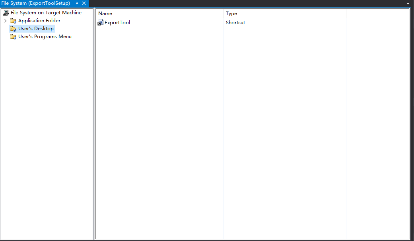Click the User's Desktop folder icon
Screen dimensions: 414x241
pos(13,29)
